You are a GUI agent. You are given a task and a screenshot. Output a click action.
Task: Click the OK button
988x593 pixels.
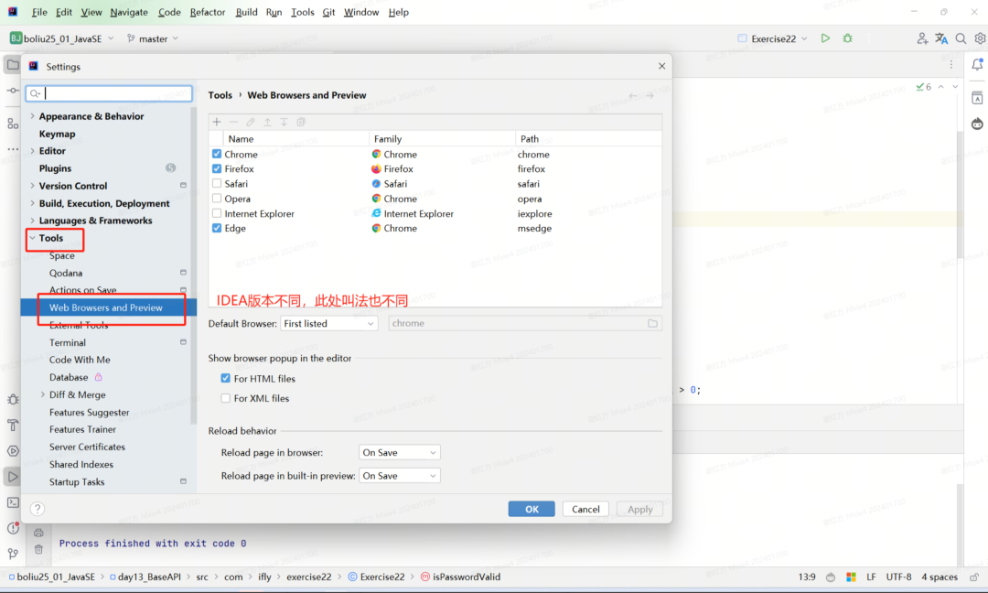click(x=532, y=509)
